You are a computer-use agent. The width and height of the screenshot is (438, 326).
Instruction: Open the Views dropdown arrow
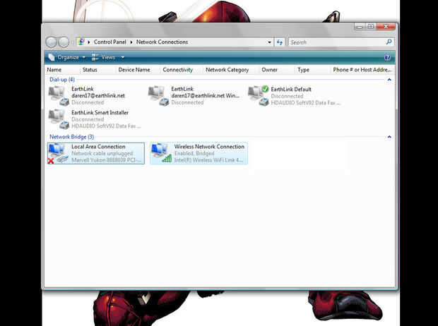(x=122, y=57)
